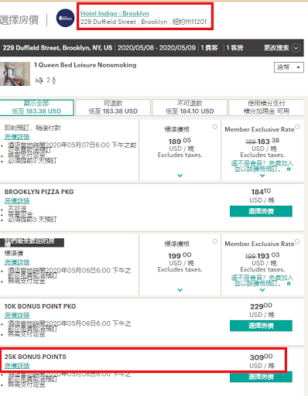Image resolution: width=308 pixels, height=396 pixels.
Task: Open the 更改搜索 circular chevron icon
Action: coord(296,48)
